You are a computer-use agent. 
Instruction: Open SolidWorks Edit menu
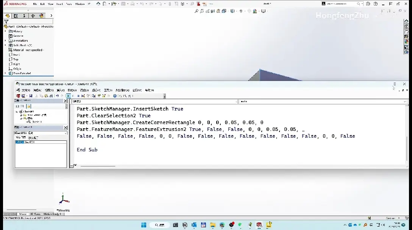[x=42, y=4]
